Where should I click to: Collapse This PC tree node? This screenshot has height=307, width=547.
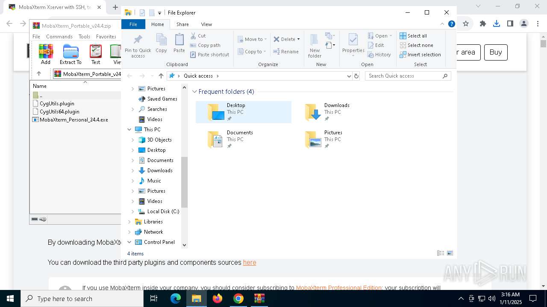pos(129,130)
